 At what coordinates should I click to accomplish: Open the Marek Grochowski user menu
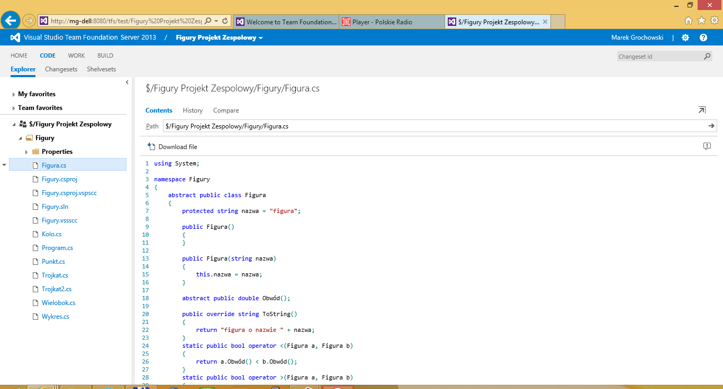(x=637, y=38)
